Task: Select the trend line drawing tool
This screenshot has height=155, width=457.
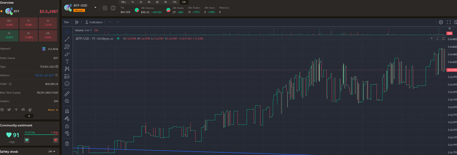Action: pos(67,39)
